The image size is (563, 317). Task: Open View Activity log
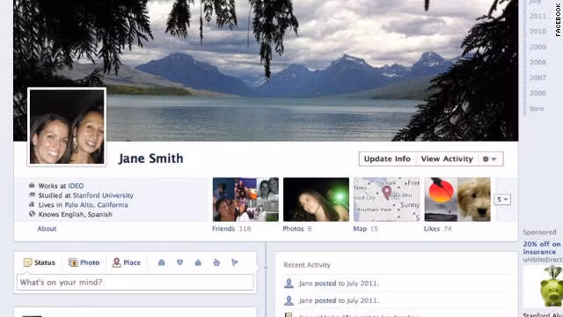pos(447,158)
